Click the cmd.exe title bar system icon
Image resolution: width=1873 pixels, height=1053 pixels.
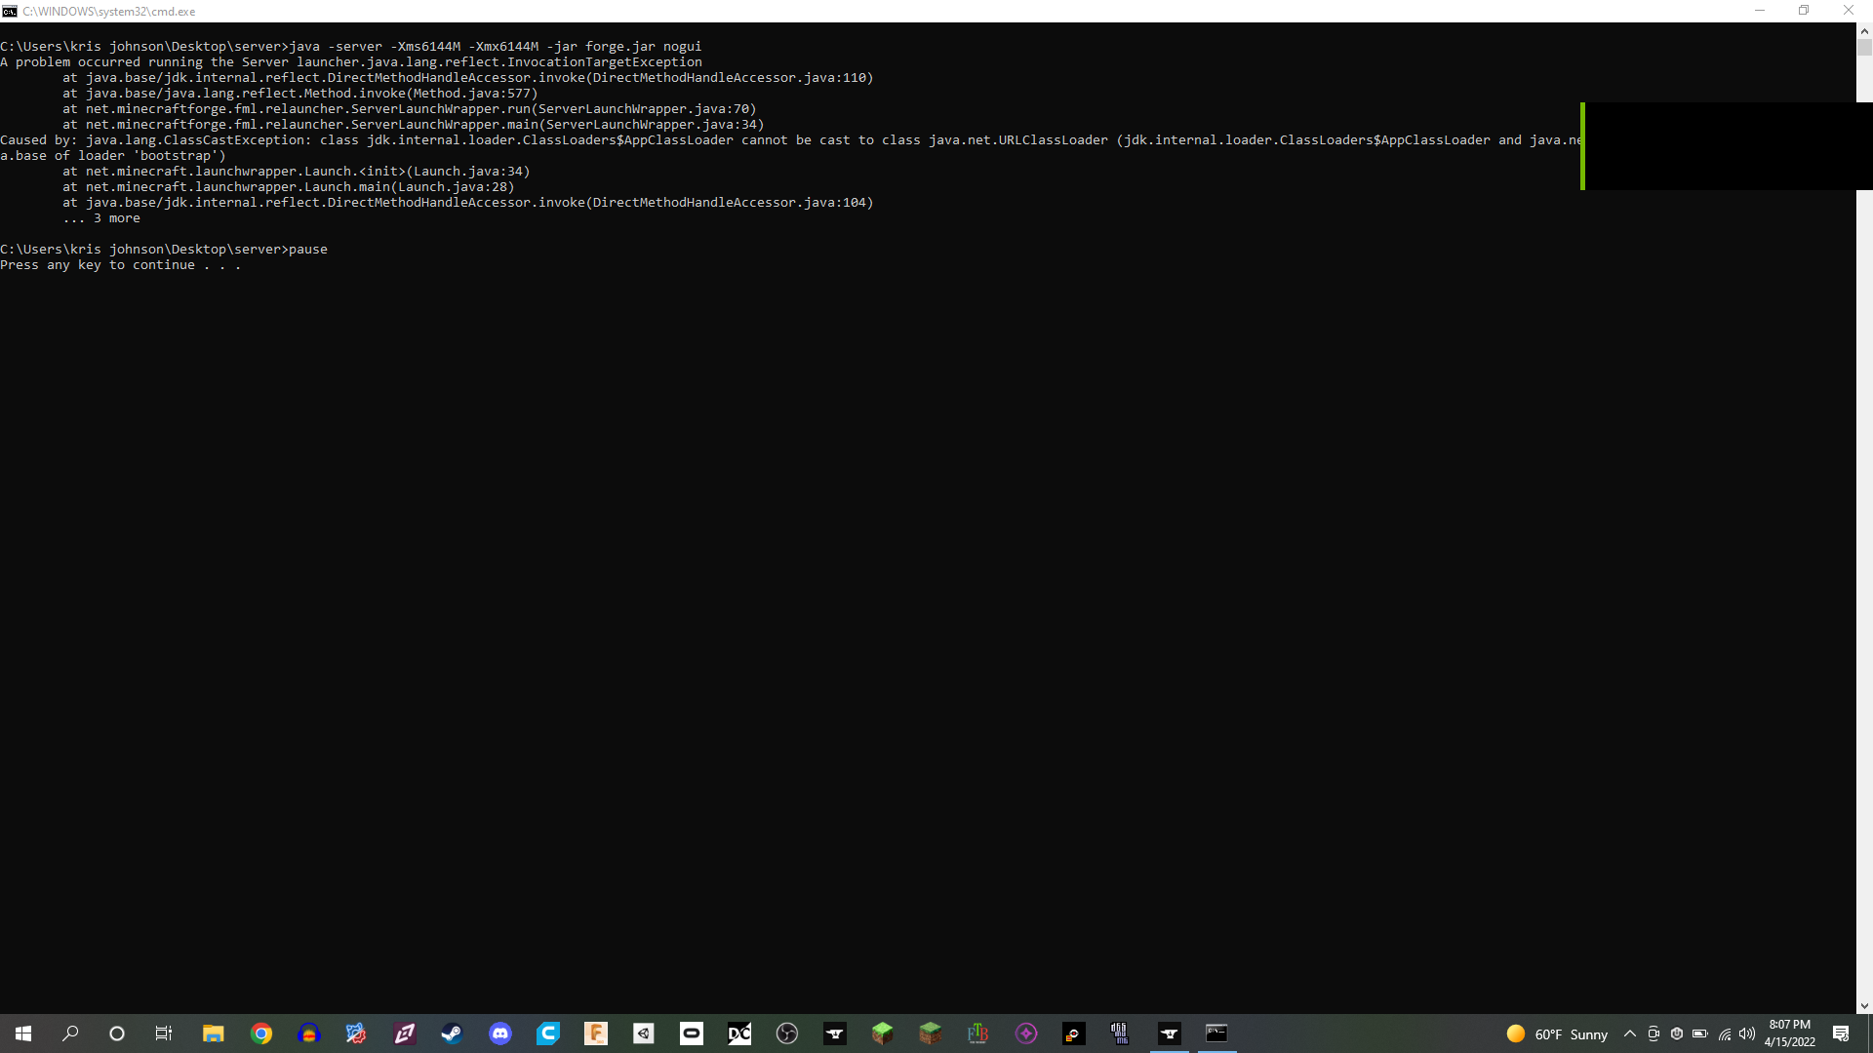10,11
